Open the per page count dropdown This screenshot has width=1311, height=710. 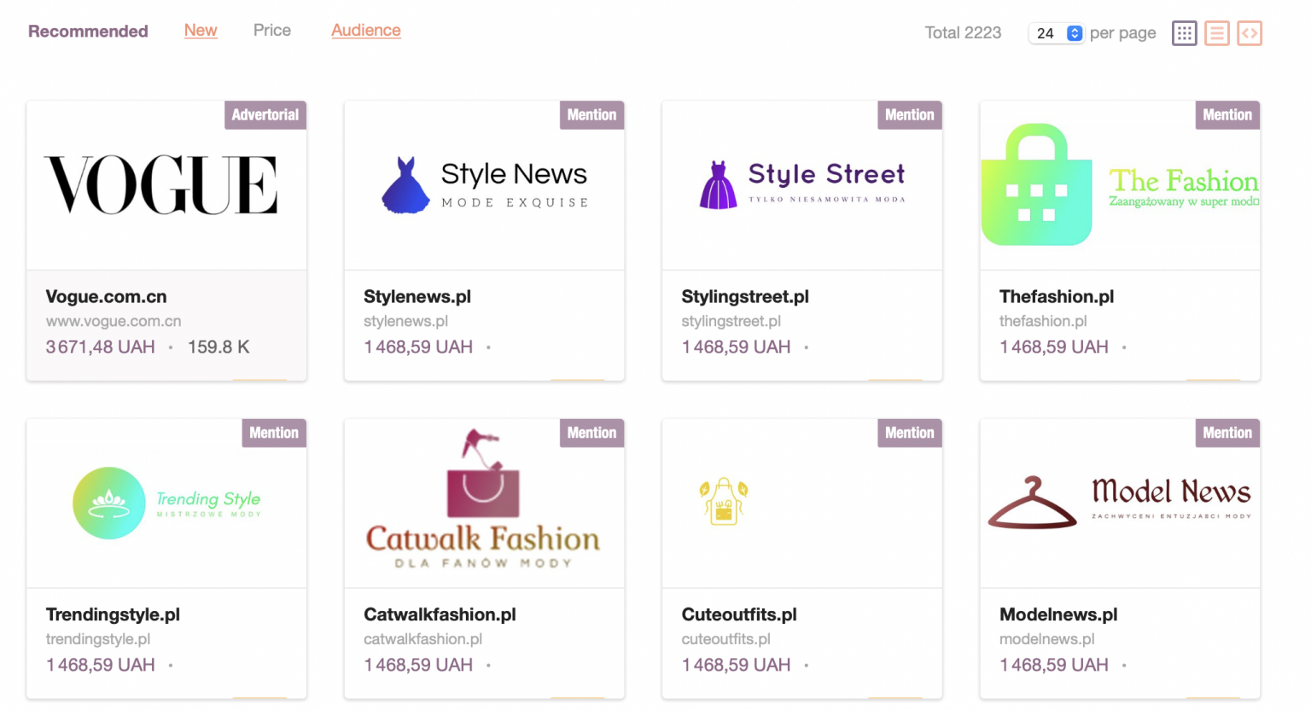pos(1055,32)
